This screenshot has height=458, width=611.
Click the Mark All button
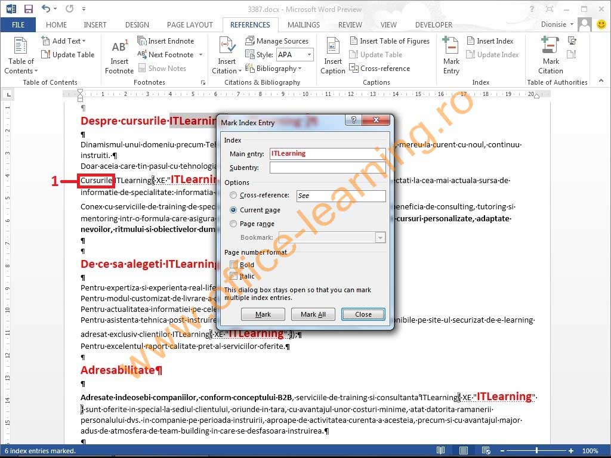(313, 314)
